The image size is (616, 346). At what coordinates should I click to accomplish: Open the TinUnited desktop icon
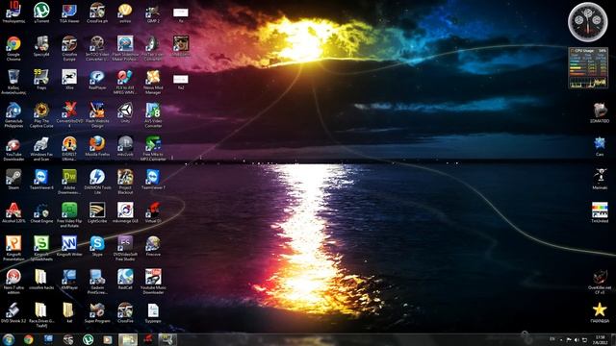click(x=600, y=212)
